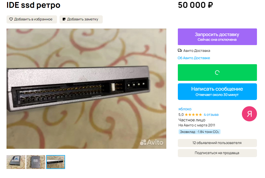The image size is (265, 178).
Task: Click the delivery truck icon near Авито Доставка
Action: pyautogui.click(x=180, y=50)
